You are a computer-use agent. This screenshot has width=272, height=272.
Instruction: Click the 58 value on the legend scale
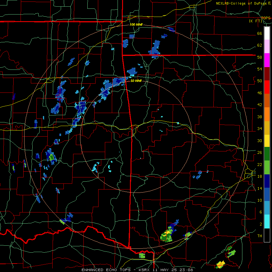coord(260,57)
